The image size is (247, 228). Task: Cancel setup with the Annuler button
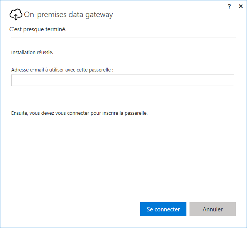click(x=213, y=209)
